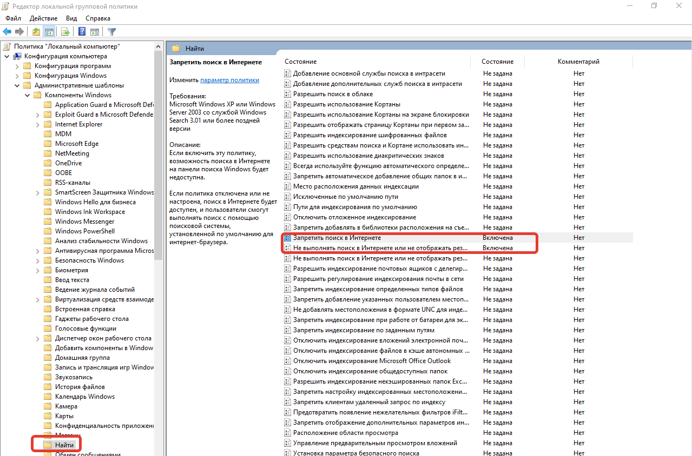This screenshot has width=692, height=456.
Task: Click the folder icon next to Карты
Action: coord(48,416)
